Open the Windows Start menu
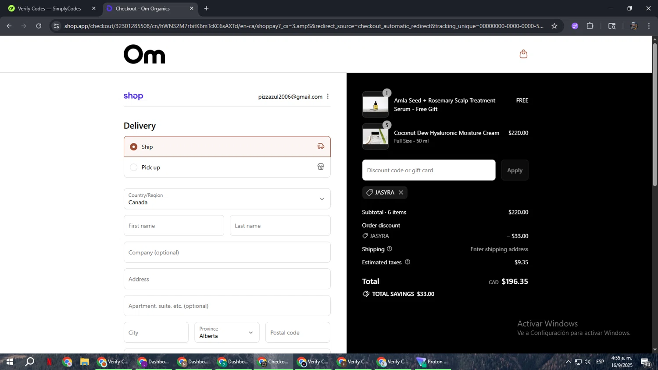Viewport: 658px width, 370px height. [x=10, y=362]
